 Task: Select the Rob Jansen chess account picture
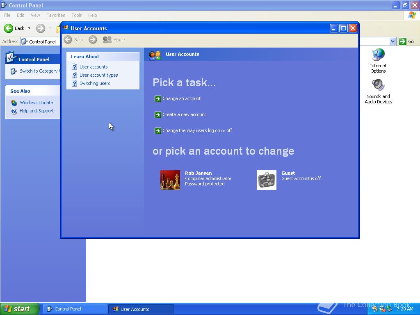(170, 180)
